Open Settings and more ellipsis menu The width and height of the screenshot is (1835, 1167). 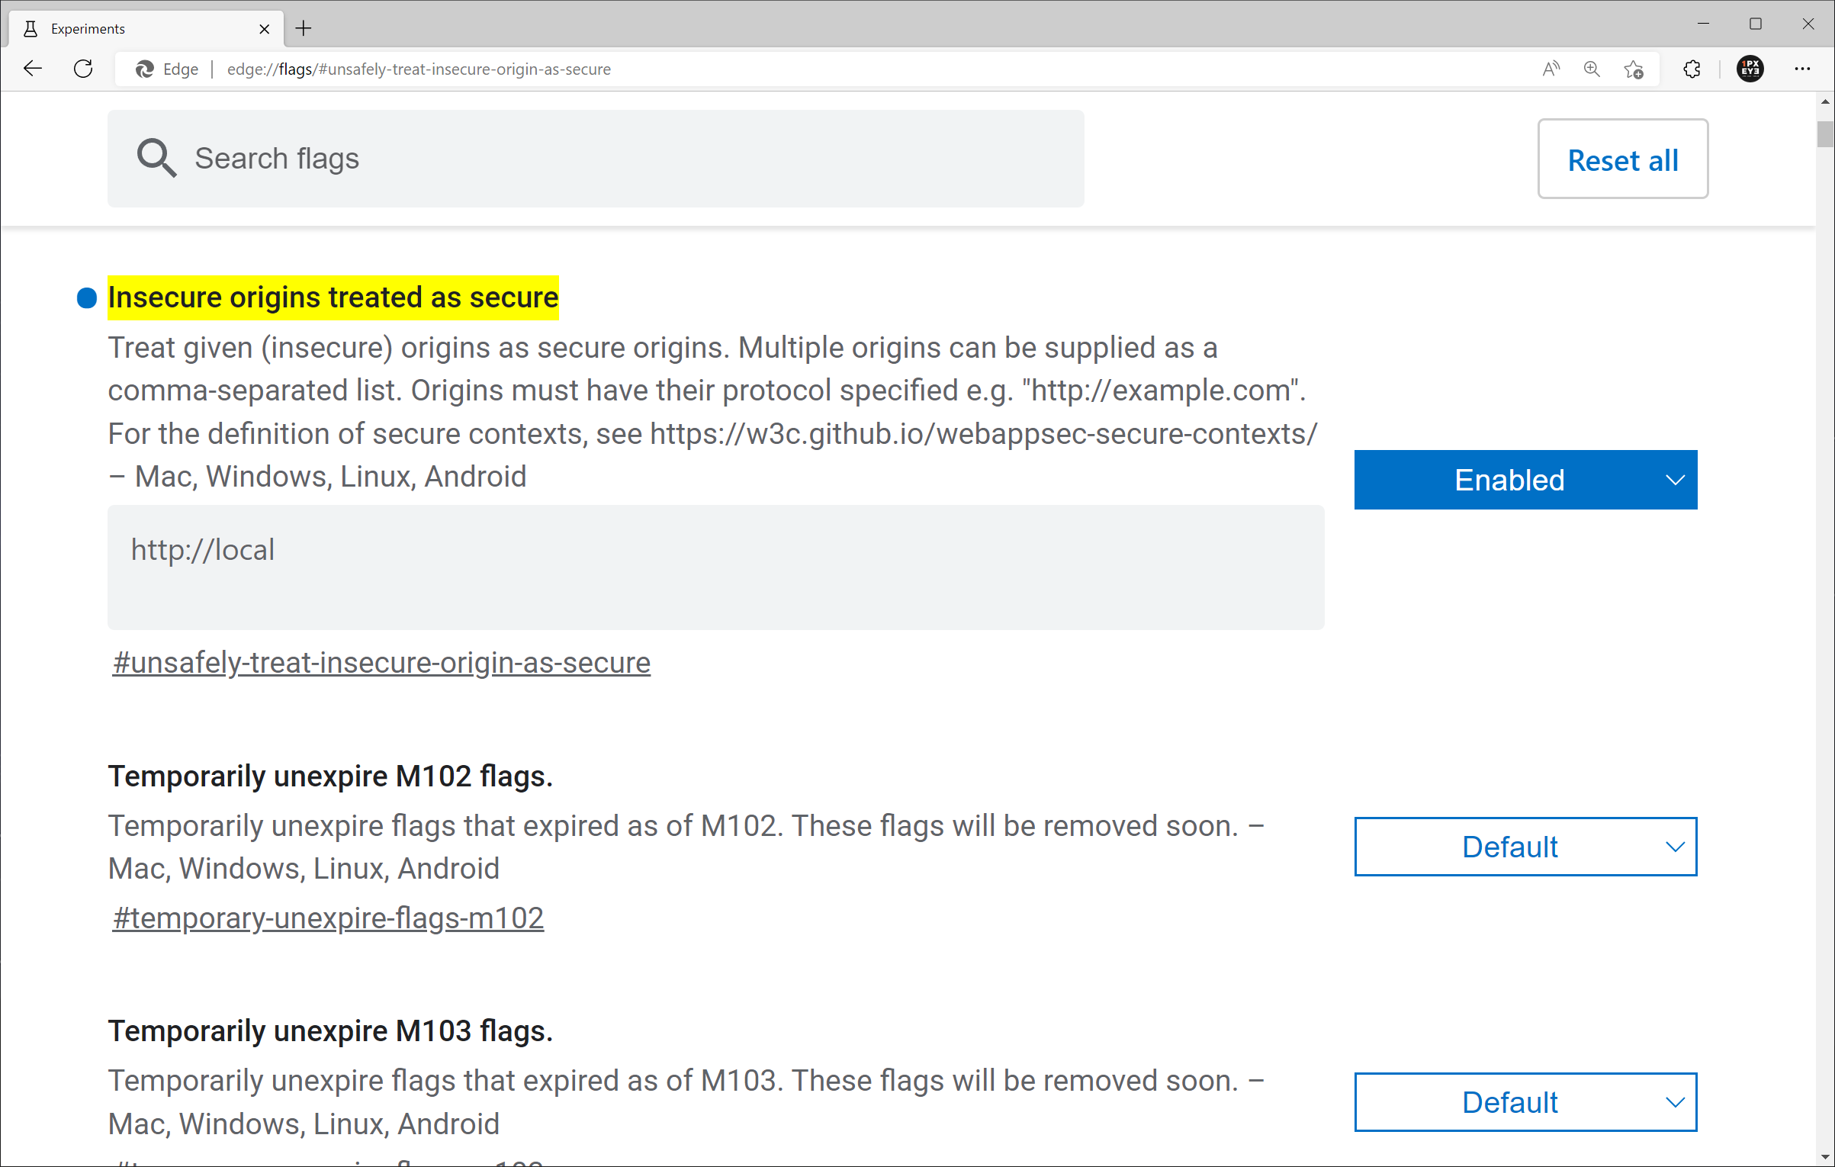tap(1802, 69)
